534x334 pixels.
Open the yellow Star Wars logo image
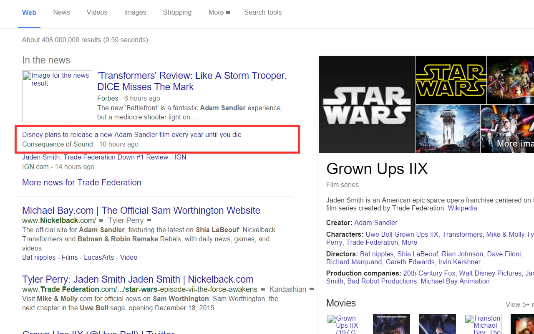[451, 80]
